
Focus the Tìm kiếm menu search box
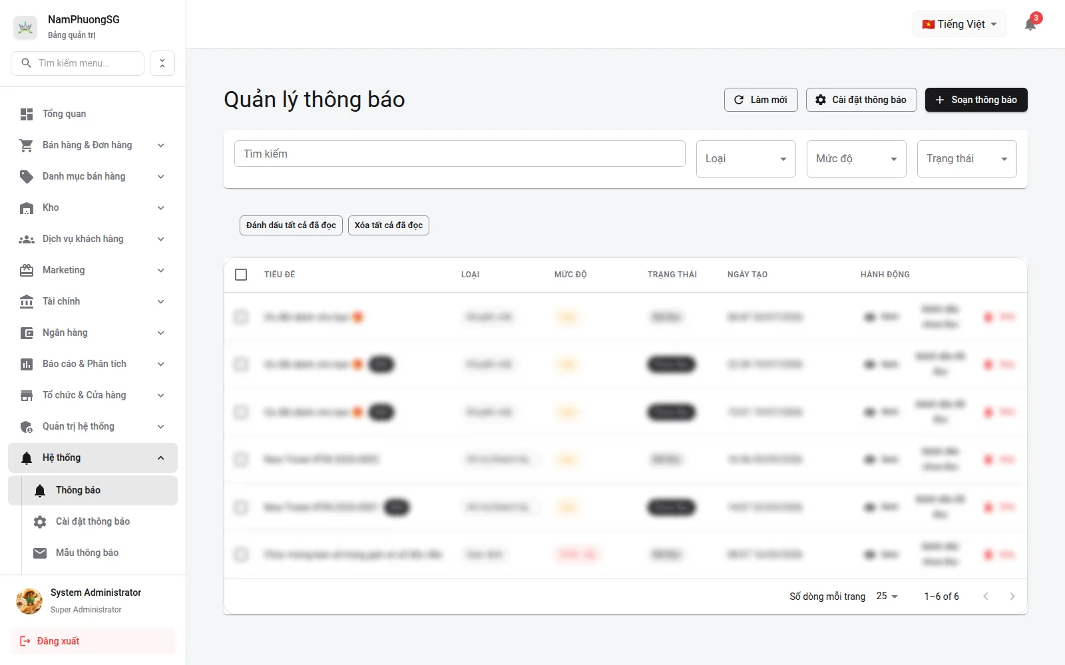click(78, 63)
